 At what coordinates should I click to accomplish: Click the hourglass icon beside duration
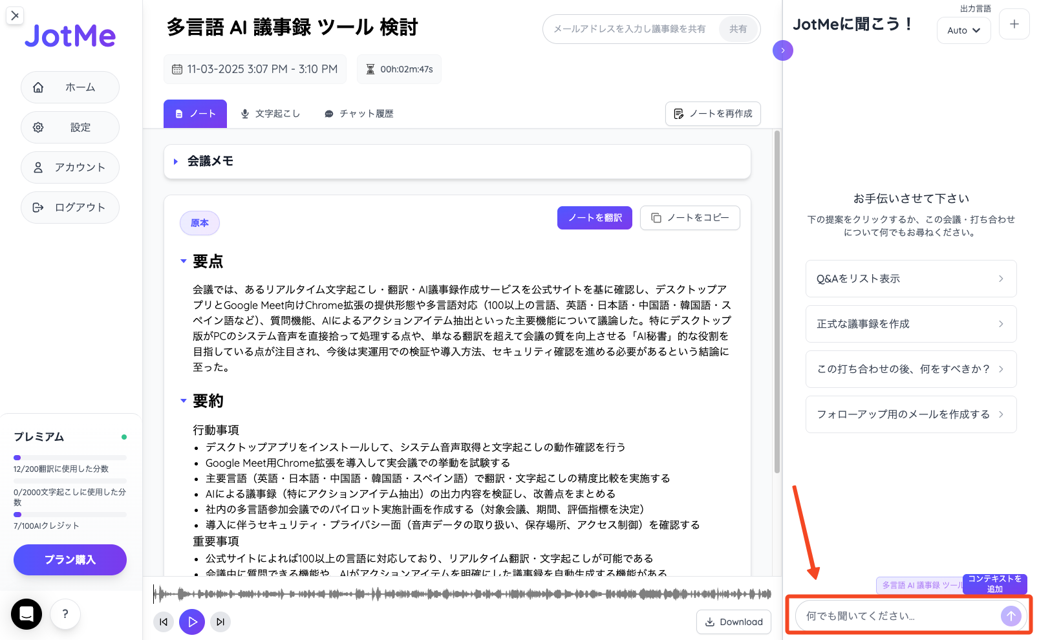pyautogui.click(x=370, y=69)
